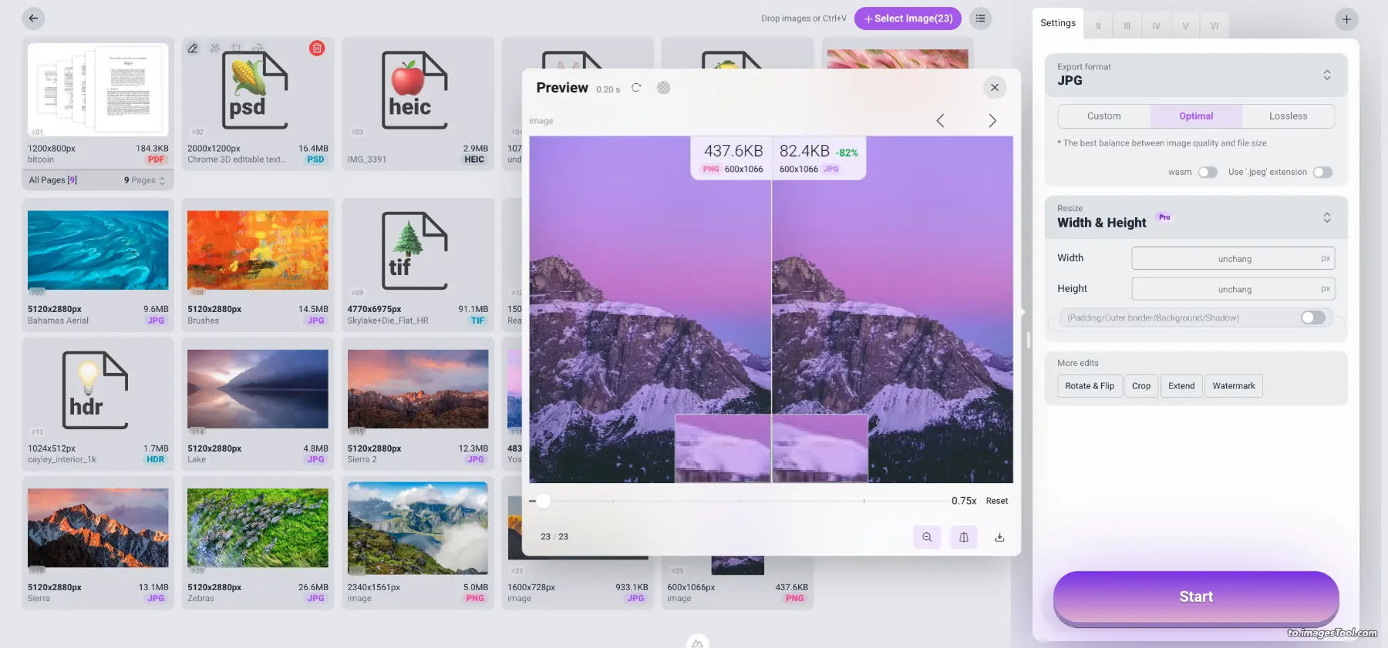Go to next image in Preview
The image size is (1388, 648).
pyautogui.click(x=992, y=120)
